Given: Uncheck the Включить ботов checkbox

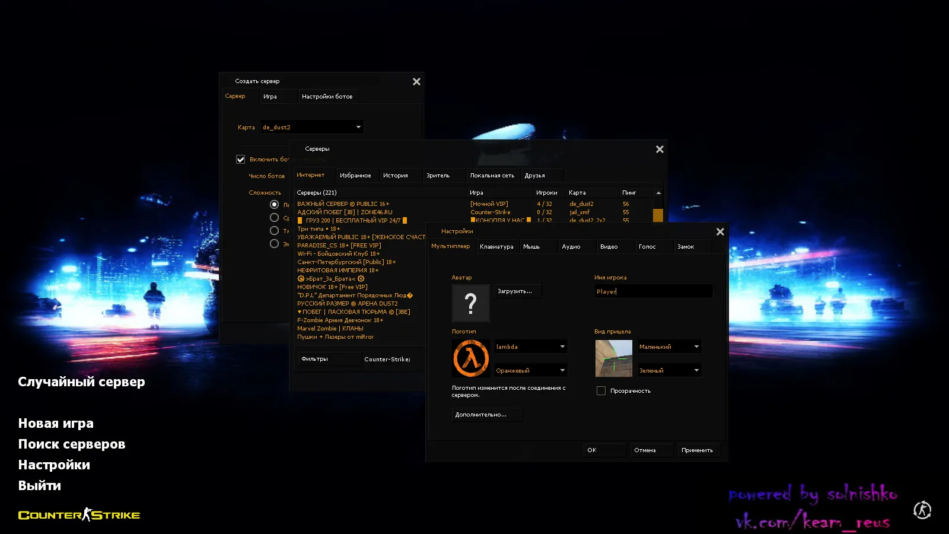Looking at the screenshot, I should [x=241, y=159].
